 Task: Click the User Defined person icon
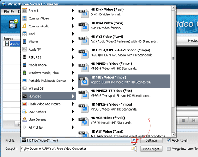(x=24, y=119)
